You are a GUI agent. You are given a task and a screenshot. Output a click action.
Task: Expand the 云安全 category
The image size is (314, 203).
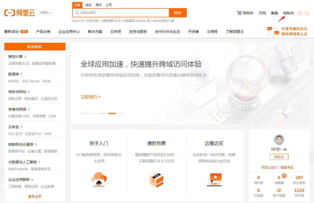[x=15, y=127]
